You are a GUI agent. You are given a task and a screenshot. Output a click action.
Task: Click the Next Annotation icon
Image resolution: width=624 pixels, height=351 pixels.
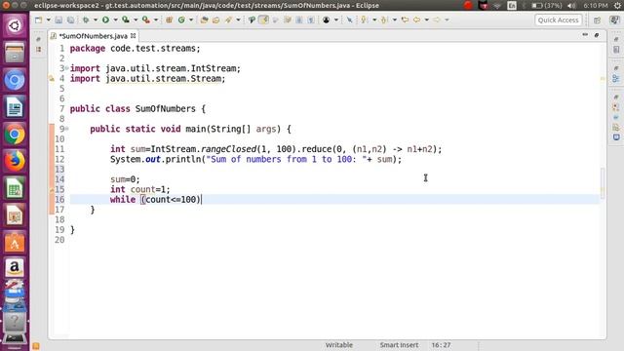(364, 19)
